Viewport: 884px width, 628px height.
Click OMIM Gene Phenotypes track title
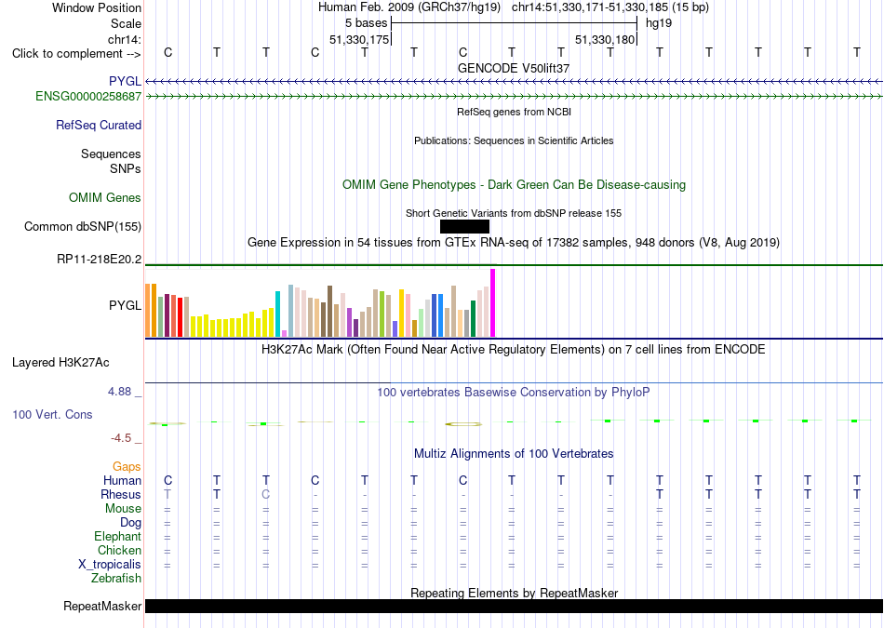(514, 185)
